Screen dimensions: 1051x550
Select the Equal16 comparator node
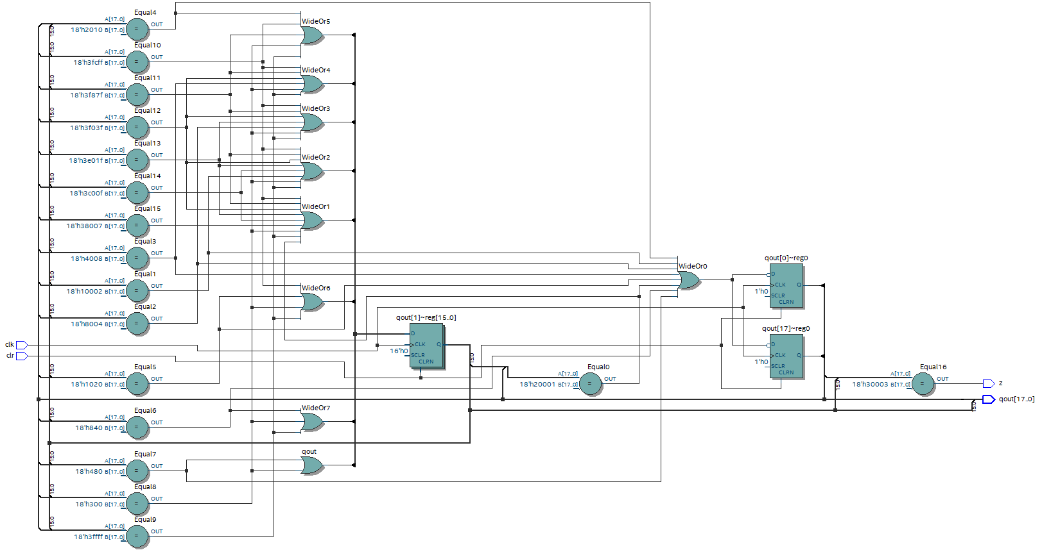click(x=923, y=384)
